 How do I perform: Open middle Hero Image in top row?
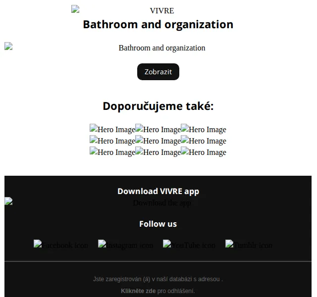pos(158,129)
